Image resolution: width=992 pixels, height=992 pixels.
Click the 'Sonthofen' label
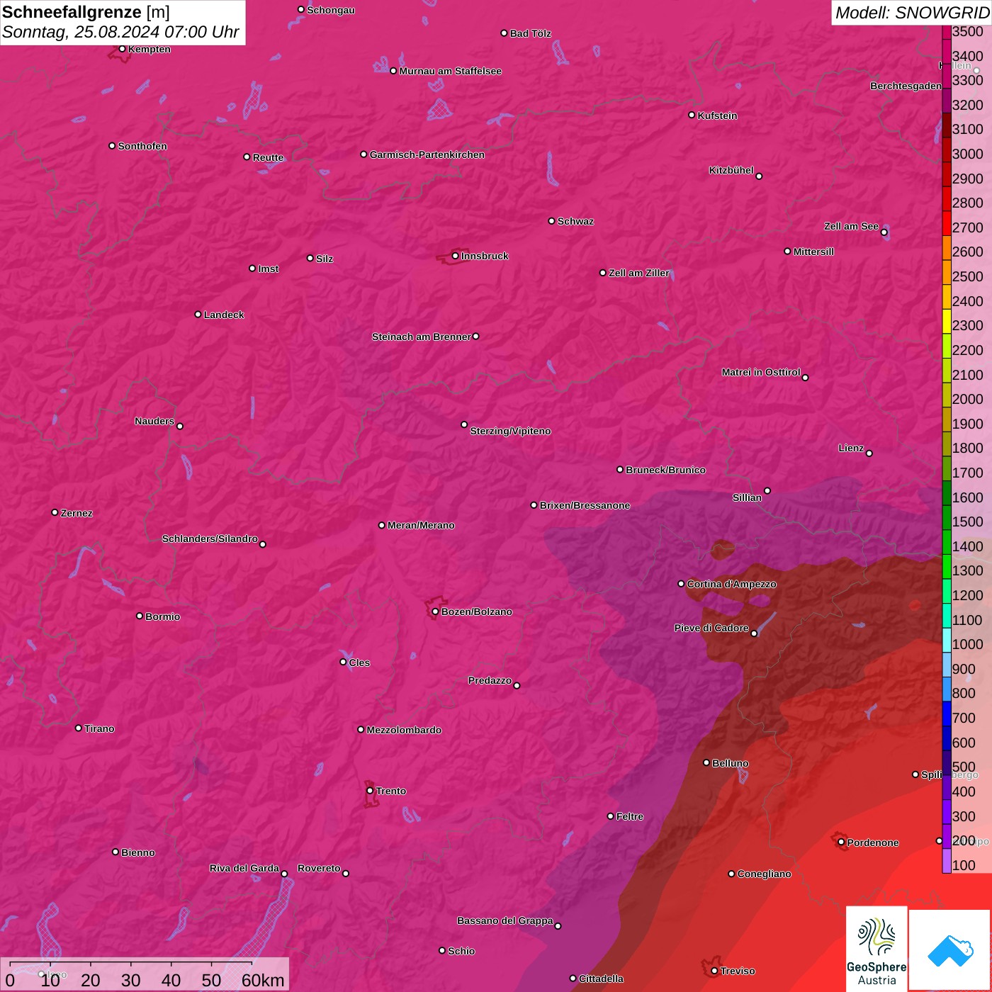tap(142, 146)
